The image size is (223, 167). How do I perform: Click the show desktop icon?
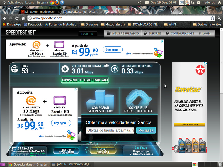[x=3, y=164]
